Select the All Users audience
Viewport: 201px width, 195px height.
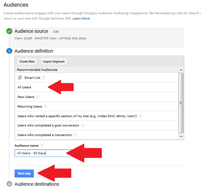coord(97,87)
